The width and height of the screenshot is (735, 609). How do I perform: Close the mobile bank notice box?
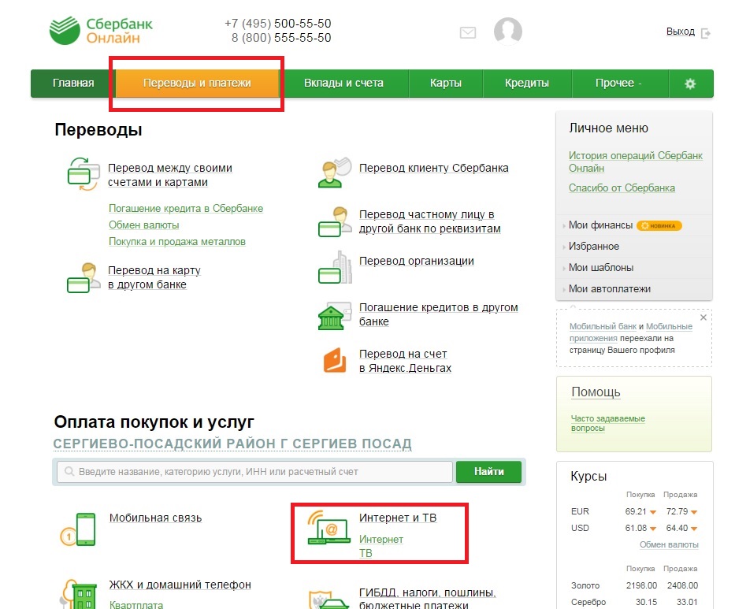pos(703,317)
